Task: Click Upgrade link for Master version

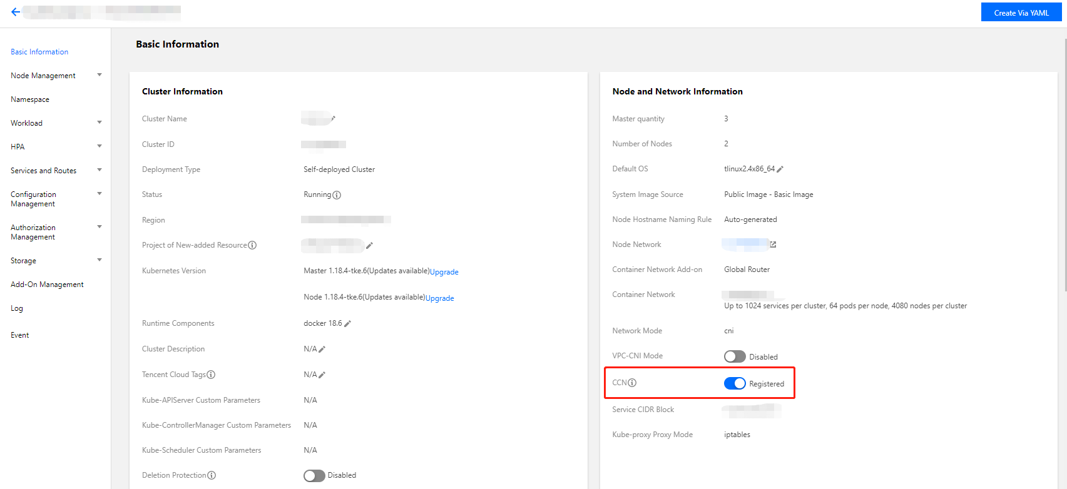Action: click(444, 272)
